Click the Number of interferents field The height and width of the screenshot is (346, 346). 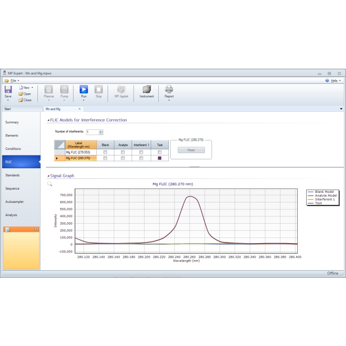point(92,132)
